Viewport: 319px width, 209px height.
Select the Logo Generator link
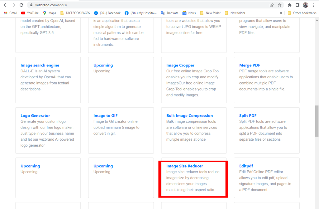tap(35, 116)
